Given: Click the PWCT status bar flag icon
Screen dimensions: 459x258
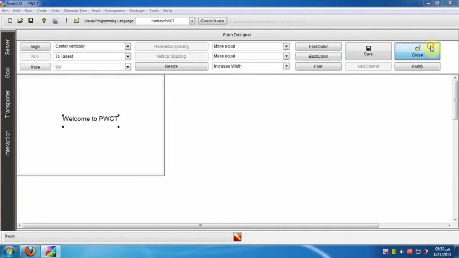Looking at the screenshot, I should tap(237, 236).
